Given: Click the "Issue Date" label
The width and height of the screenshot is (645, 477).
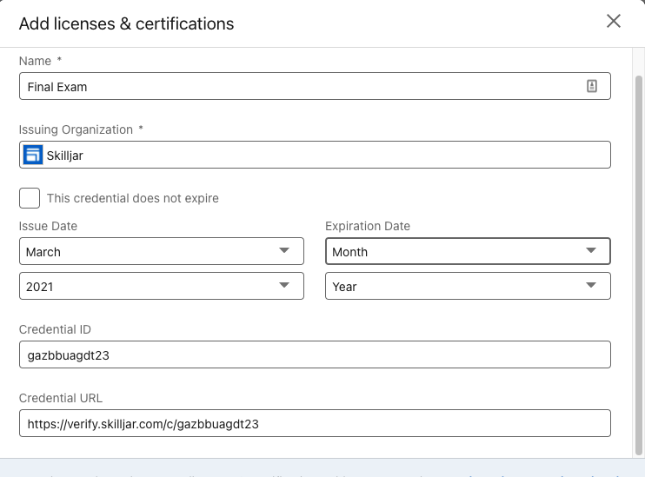Looking at the screenshot, I should 48,226.
